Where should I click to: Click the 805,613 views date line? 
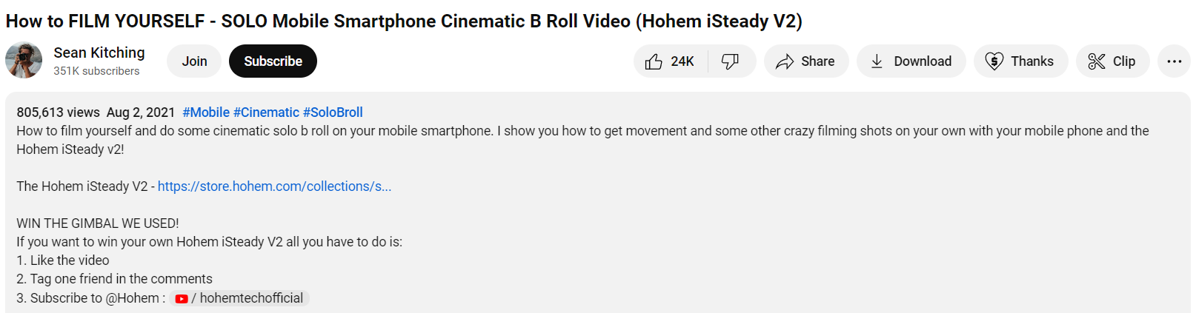pyautogui.click(x=96, y=112)
